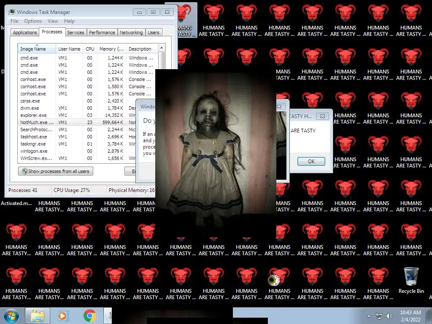Select the SearchProtoc... process row
The width and height of the screenshot is (432, 324).
[77, 130]
